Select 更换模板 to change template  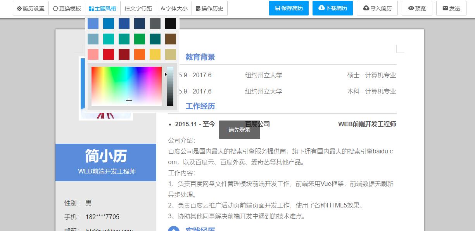pyautogui.click(x=67, y=8)
